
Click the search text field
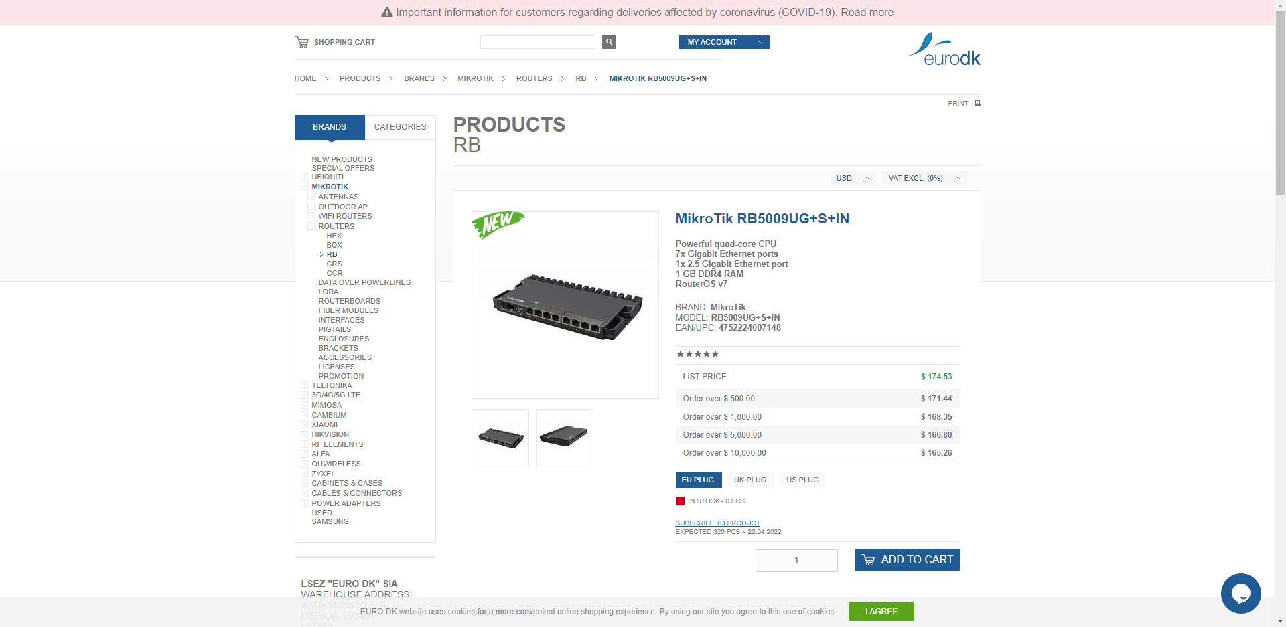tap(538, 42)
